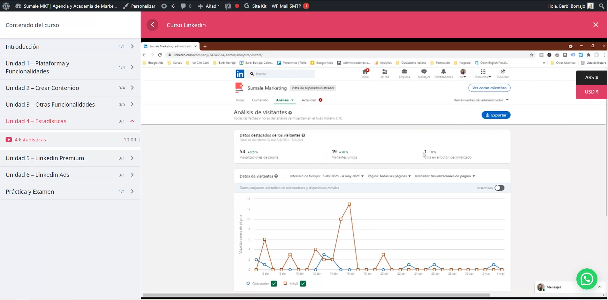Open LinkedIn Mi red icon
This screenshot has width=608, height=300.
385,73
